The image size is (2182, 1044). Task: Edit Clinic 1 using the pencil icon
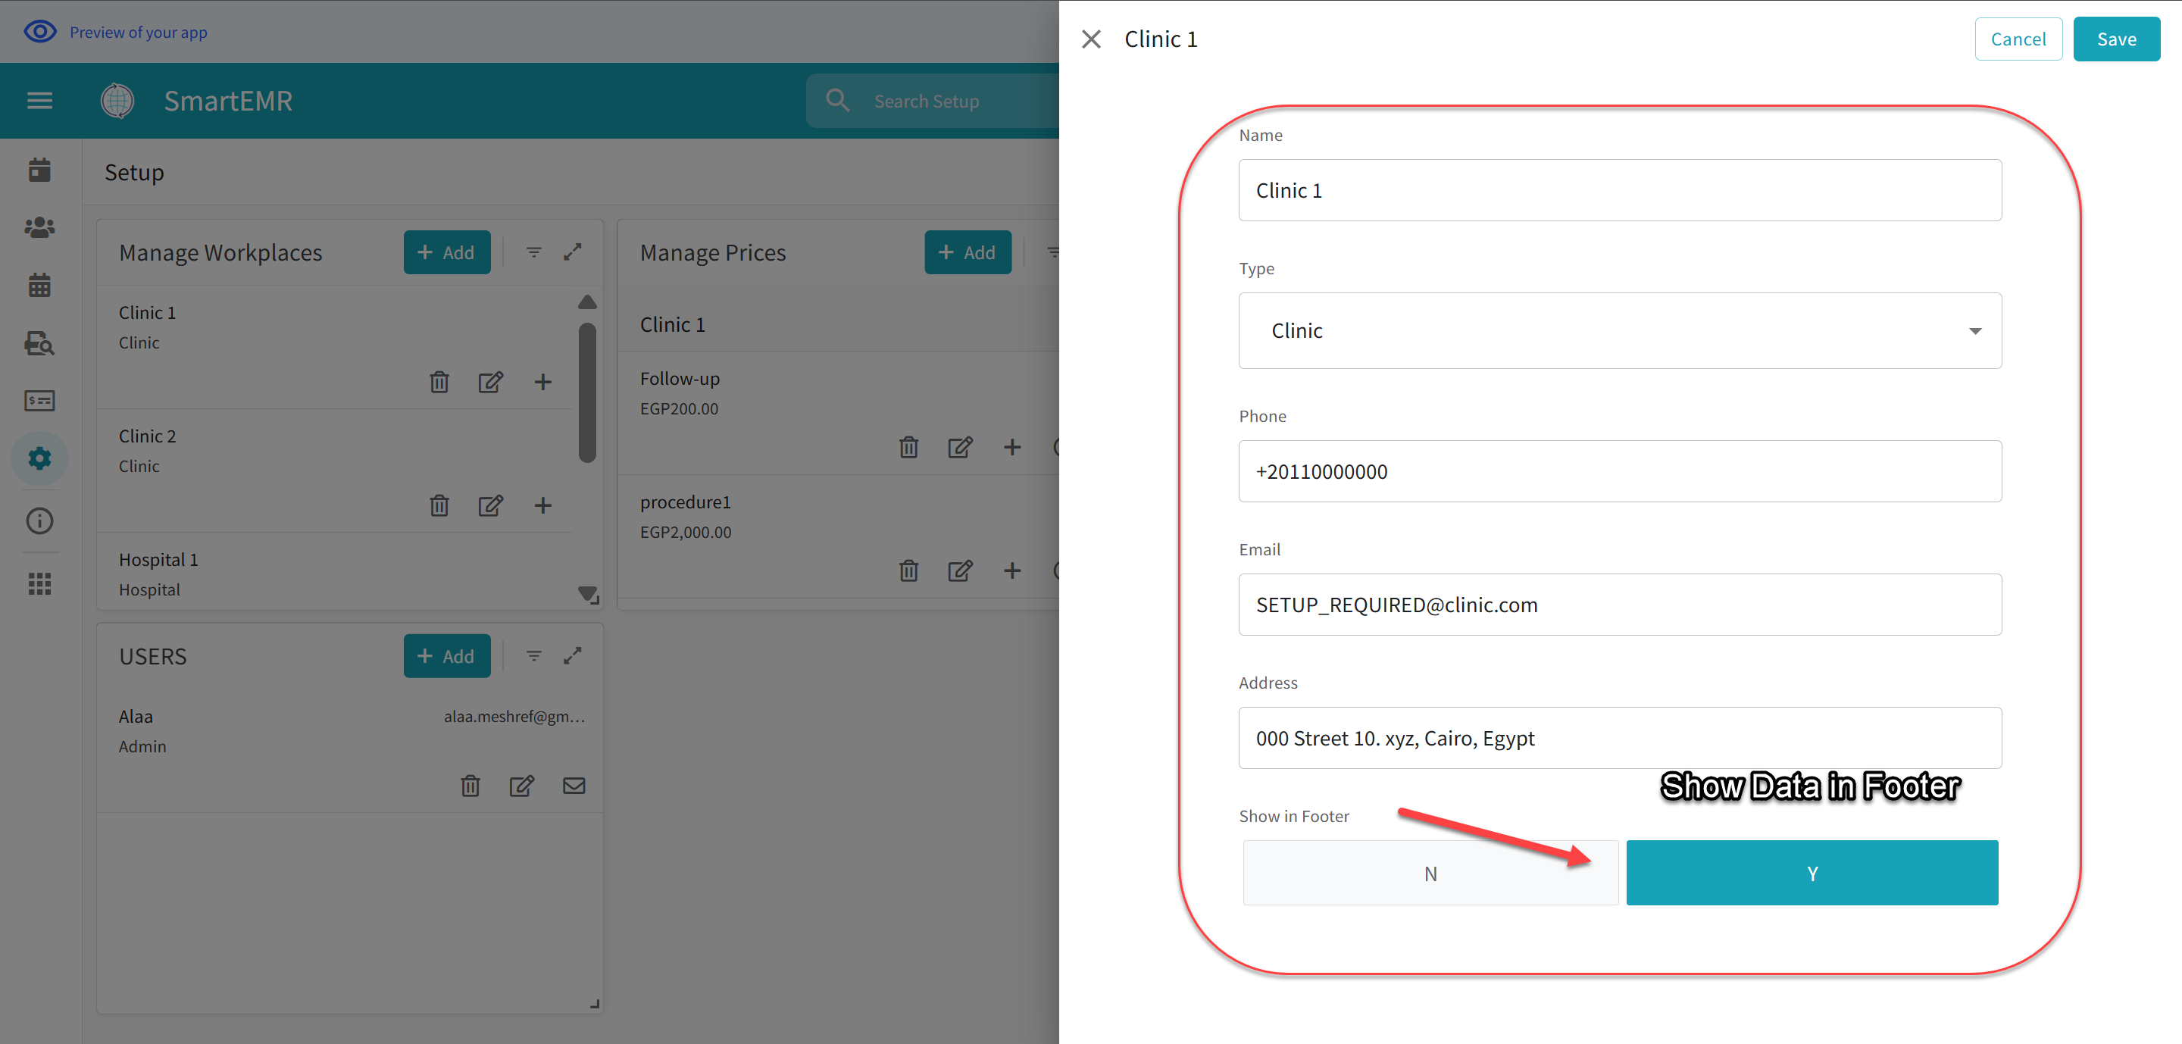pos(491,382)
